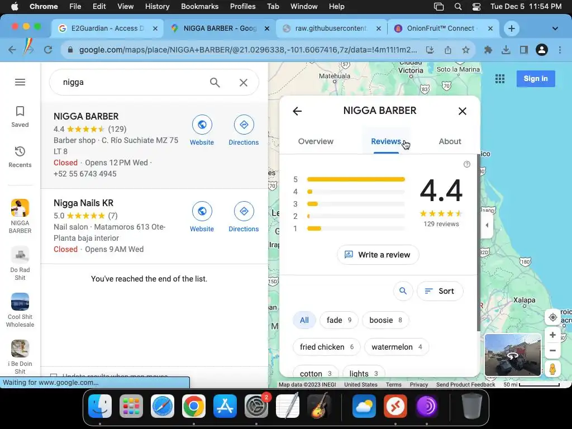Switch to the Reviews tab
Viewport: 572px width, 429px height.
[x=386, y=141]
